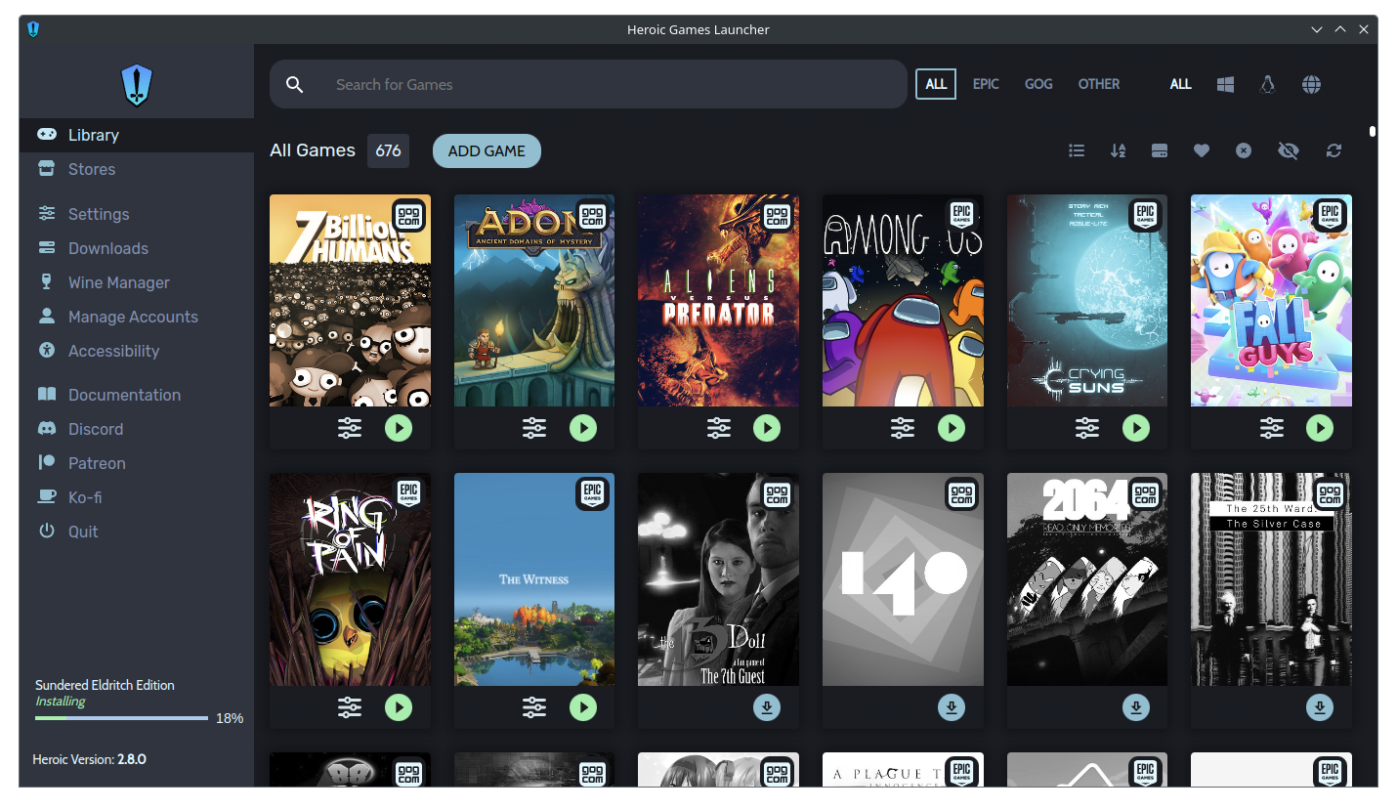Filter games by Windows platform icon
Screen dimensions: 1397x810
click(x=1225, y=84)
